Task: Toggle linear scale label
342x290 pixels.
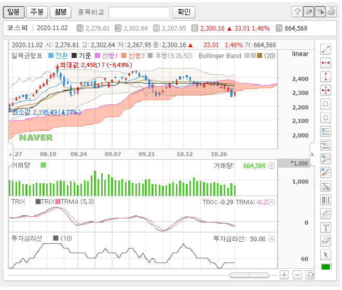Action: point(300,54)
